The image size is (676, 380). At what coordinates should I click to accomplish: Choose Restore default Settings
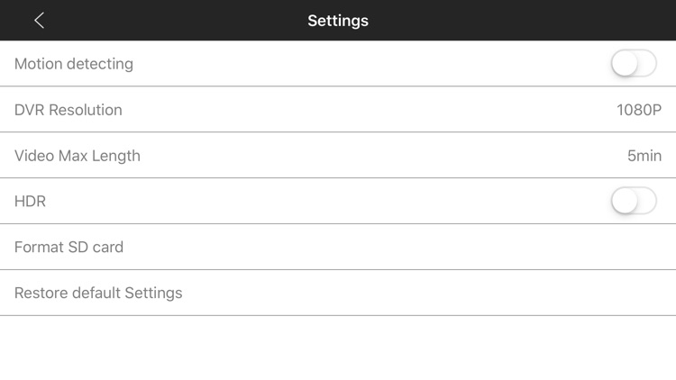pos(98,293)
